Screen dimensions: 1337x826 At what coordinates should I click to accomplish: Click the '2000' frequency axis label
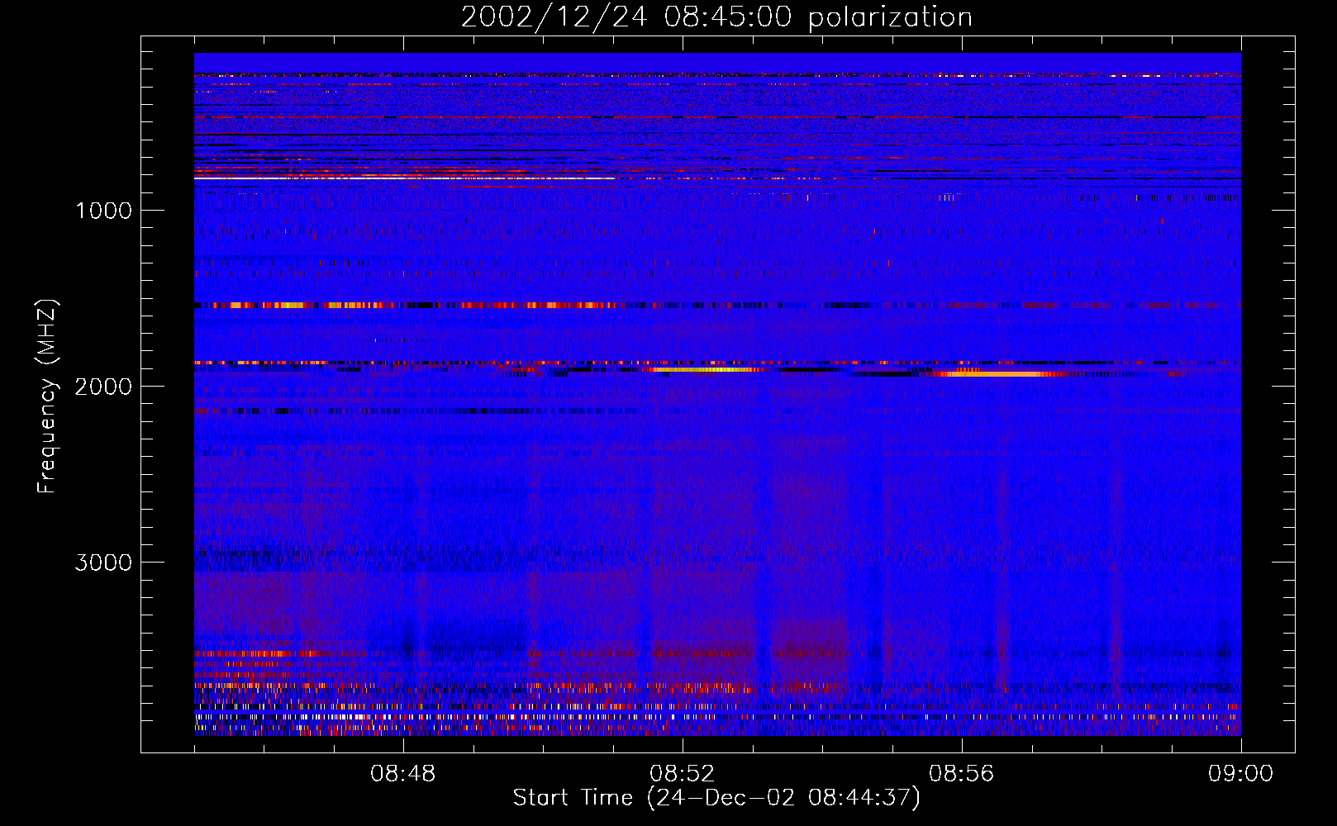pos(103,387)
